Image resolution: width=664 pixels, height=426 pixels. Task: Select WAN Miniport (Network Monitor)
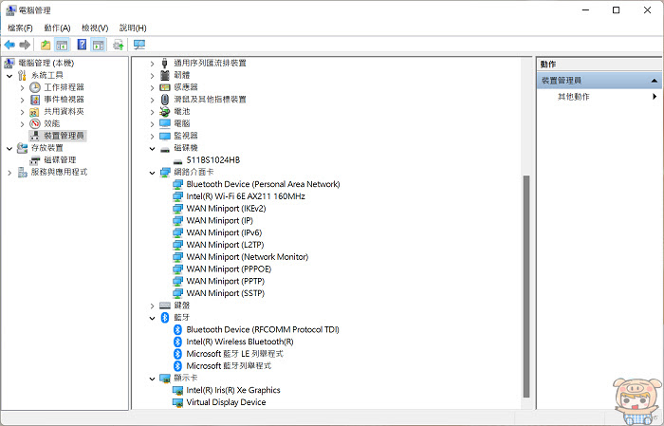pos(248,257)
